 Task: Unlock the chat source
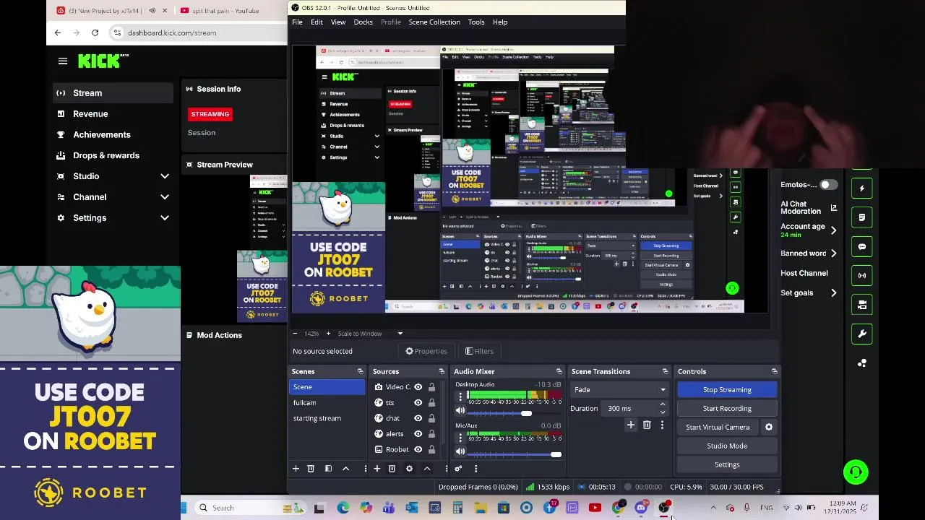coord(431,418)
